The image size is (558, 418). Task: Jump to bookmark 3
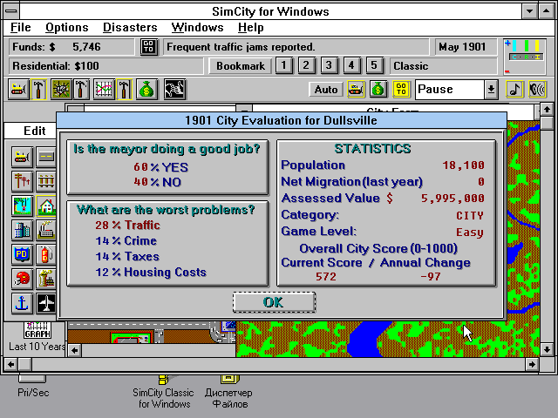pyautogui.click(x=329, y=66)
